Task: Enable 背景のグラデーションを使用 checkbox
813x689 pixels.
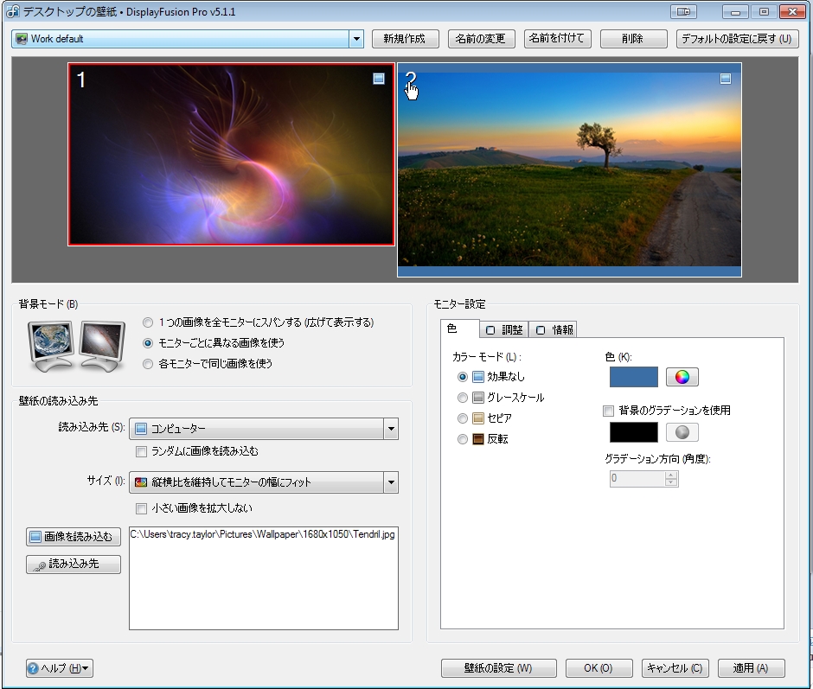Action: tap(609, 411)
